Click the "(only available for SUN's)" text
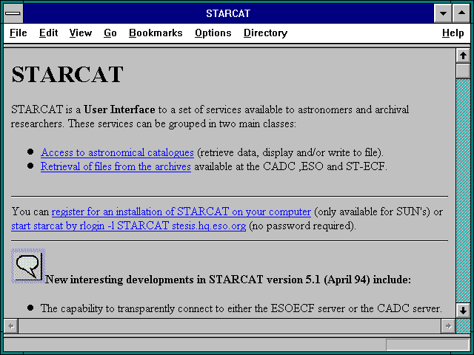Screen dimensions: 474x355 372,212
